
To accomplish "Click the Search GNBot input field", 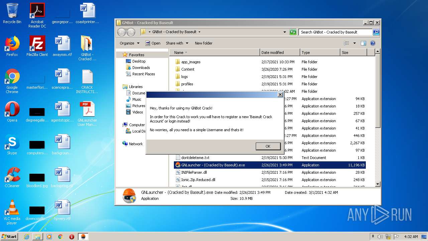I will (335, 32).
